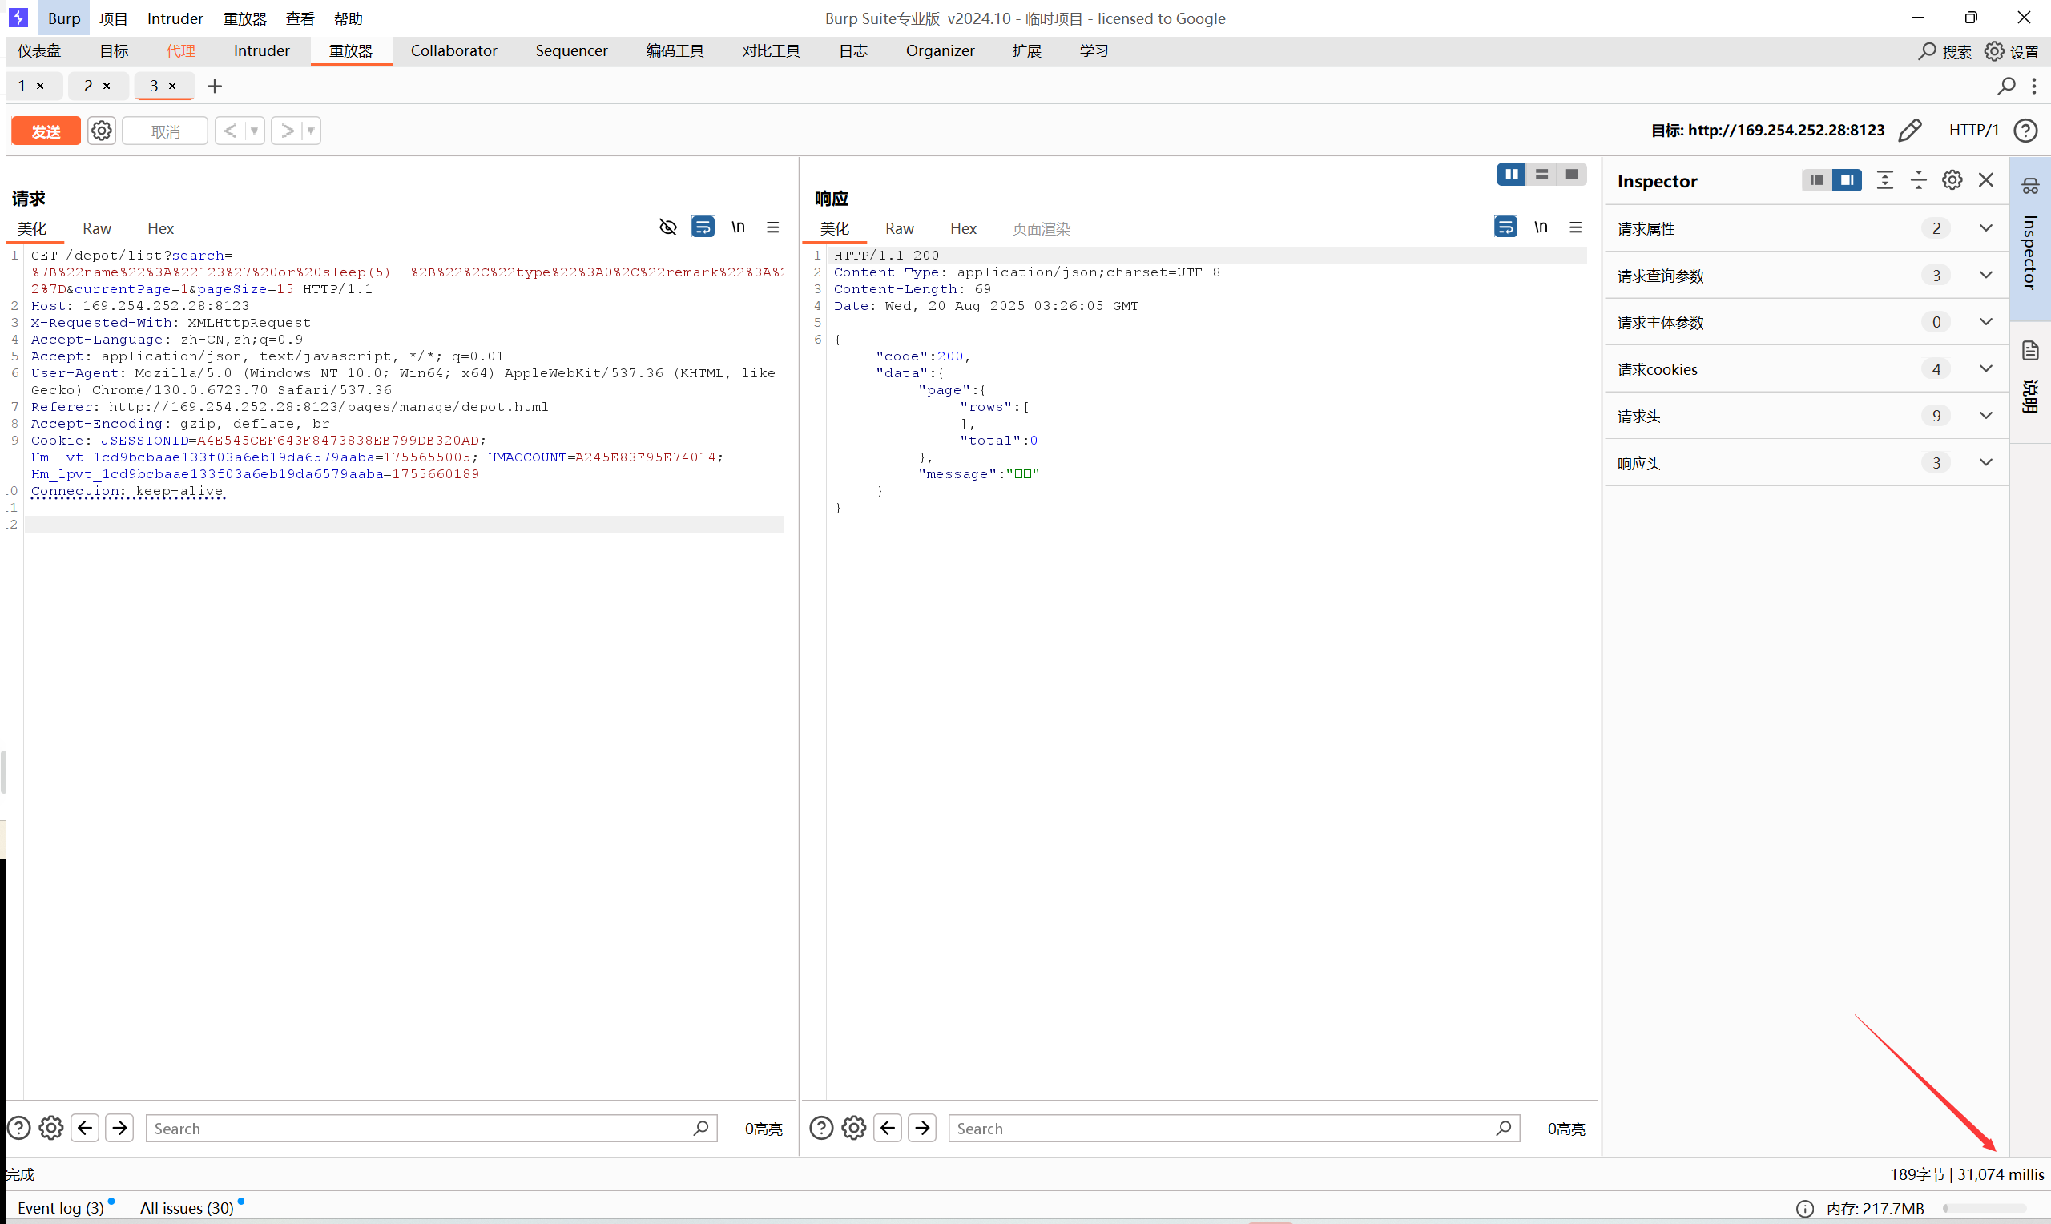
Task: Switch to the Collaborator tab
Action: (x=453, y=50)
